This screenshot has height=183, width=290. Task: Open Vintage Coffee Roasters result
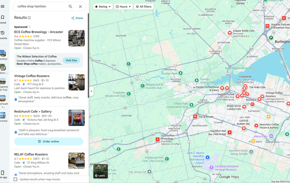point(32,76)
